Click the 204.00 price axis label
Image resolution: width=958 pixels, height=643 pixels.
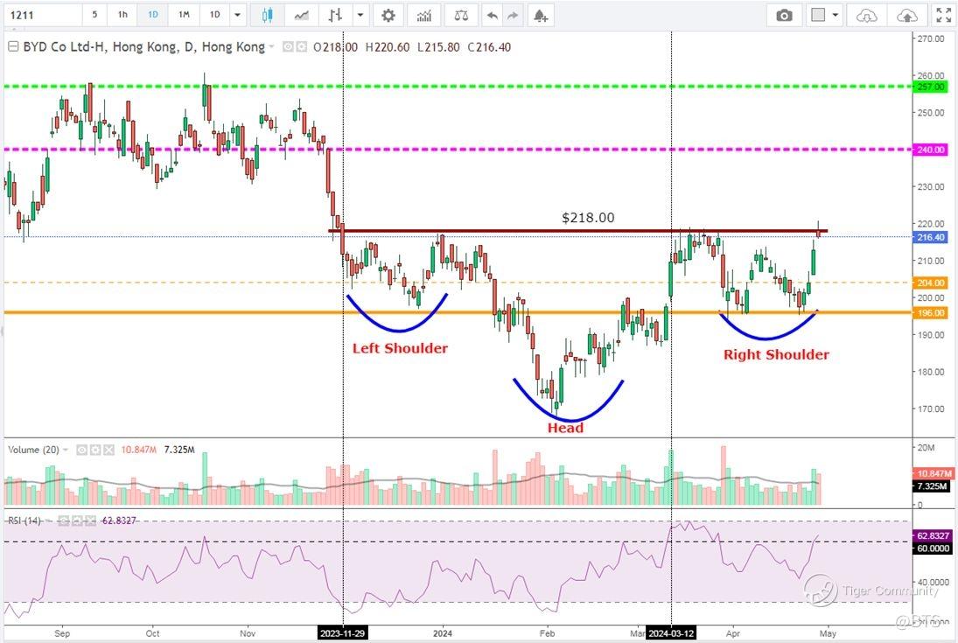click(931, 283)
